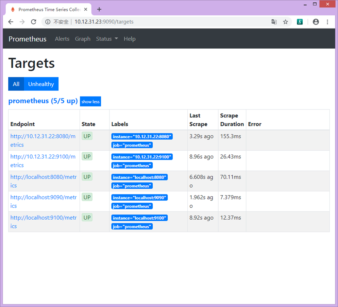This screenshot has width=338, height=307.
Task: Click scrape duration 26.43ms
Action: click(x=231, y=157)
